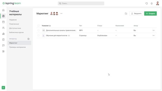Click the green Создать button
The height and width of the screenshot is (91, 162).
click(x=150, y=13)
